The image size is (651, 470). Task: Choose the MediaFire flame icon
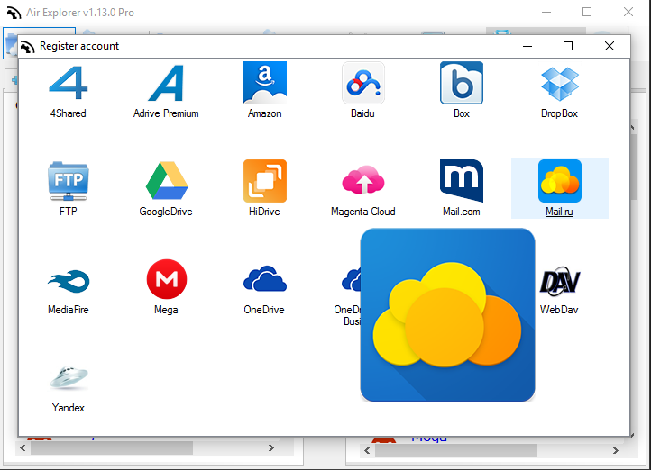coord(69,281)
